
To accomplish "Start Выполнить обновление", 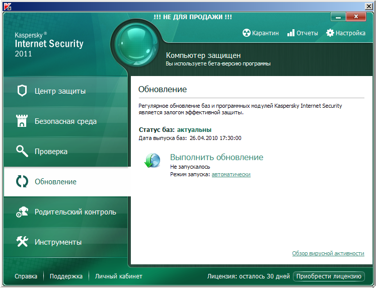I will (216, 157).
